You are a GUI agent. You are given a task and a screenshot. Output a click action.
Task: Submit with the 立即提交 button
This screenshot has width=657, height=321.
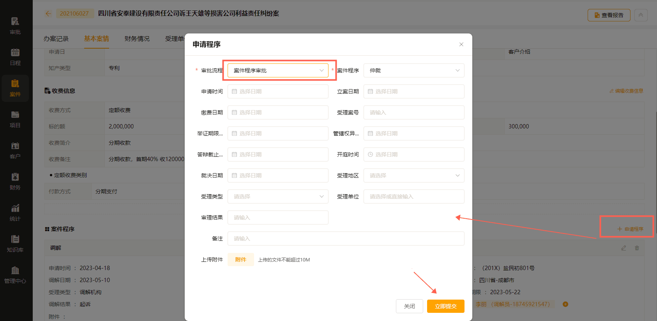coord(446,306)
